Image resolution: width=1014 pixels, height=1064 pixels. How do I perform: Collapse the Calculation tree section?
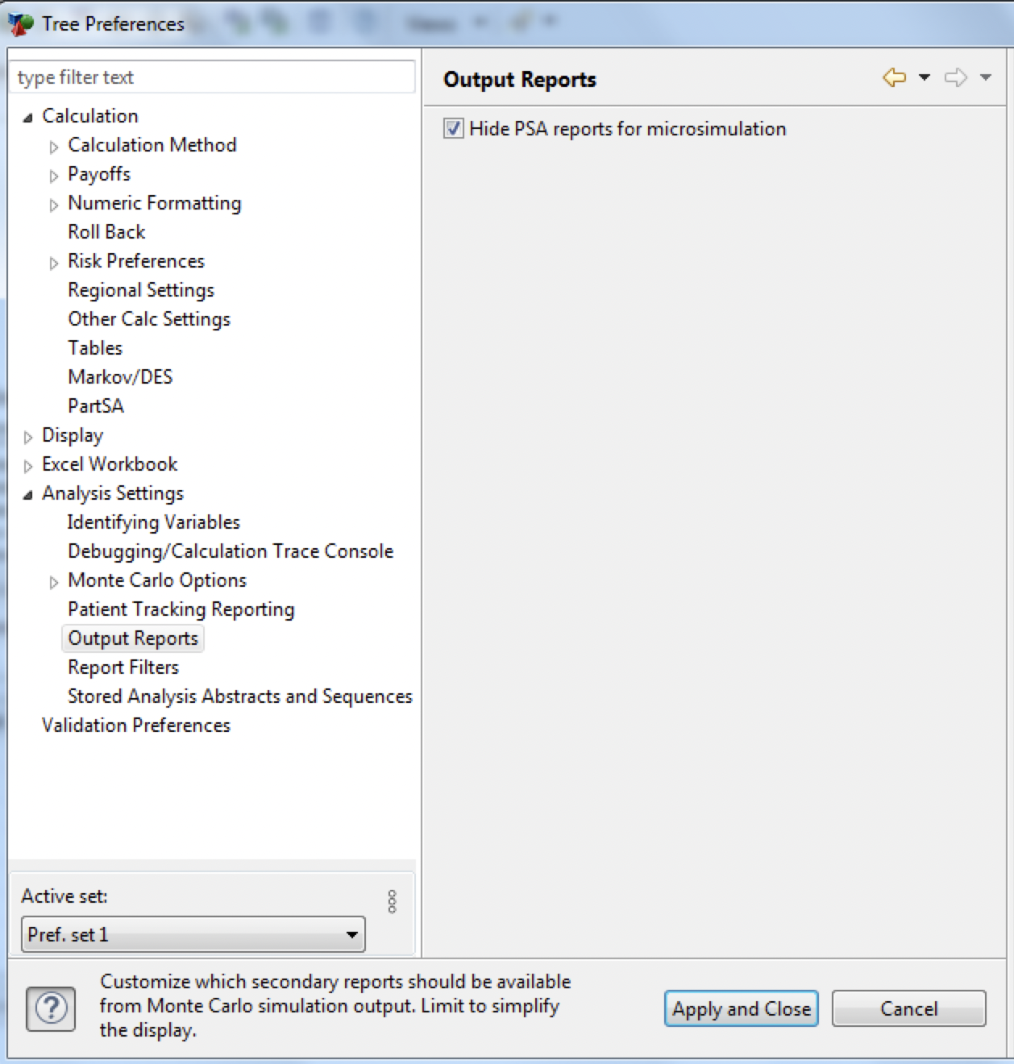[x=28, y=116]
